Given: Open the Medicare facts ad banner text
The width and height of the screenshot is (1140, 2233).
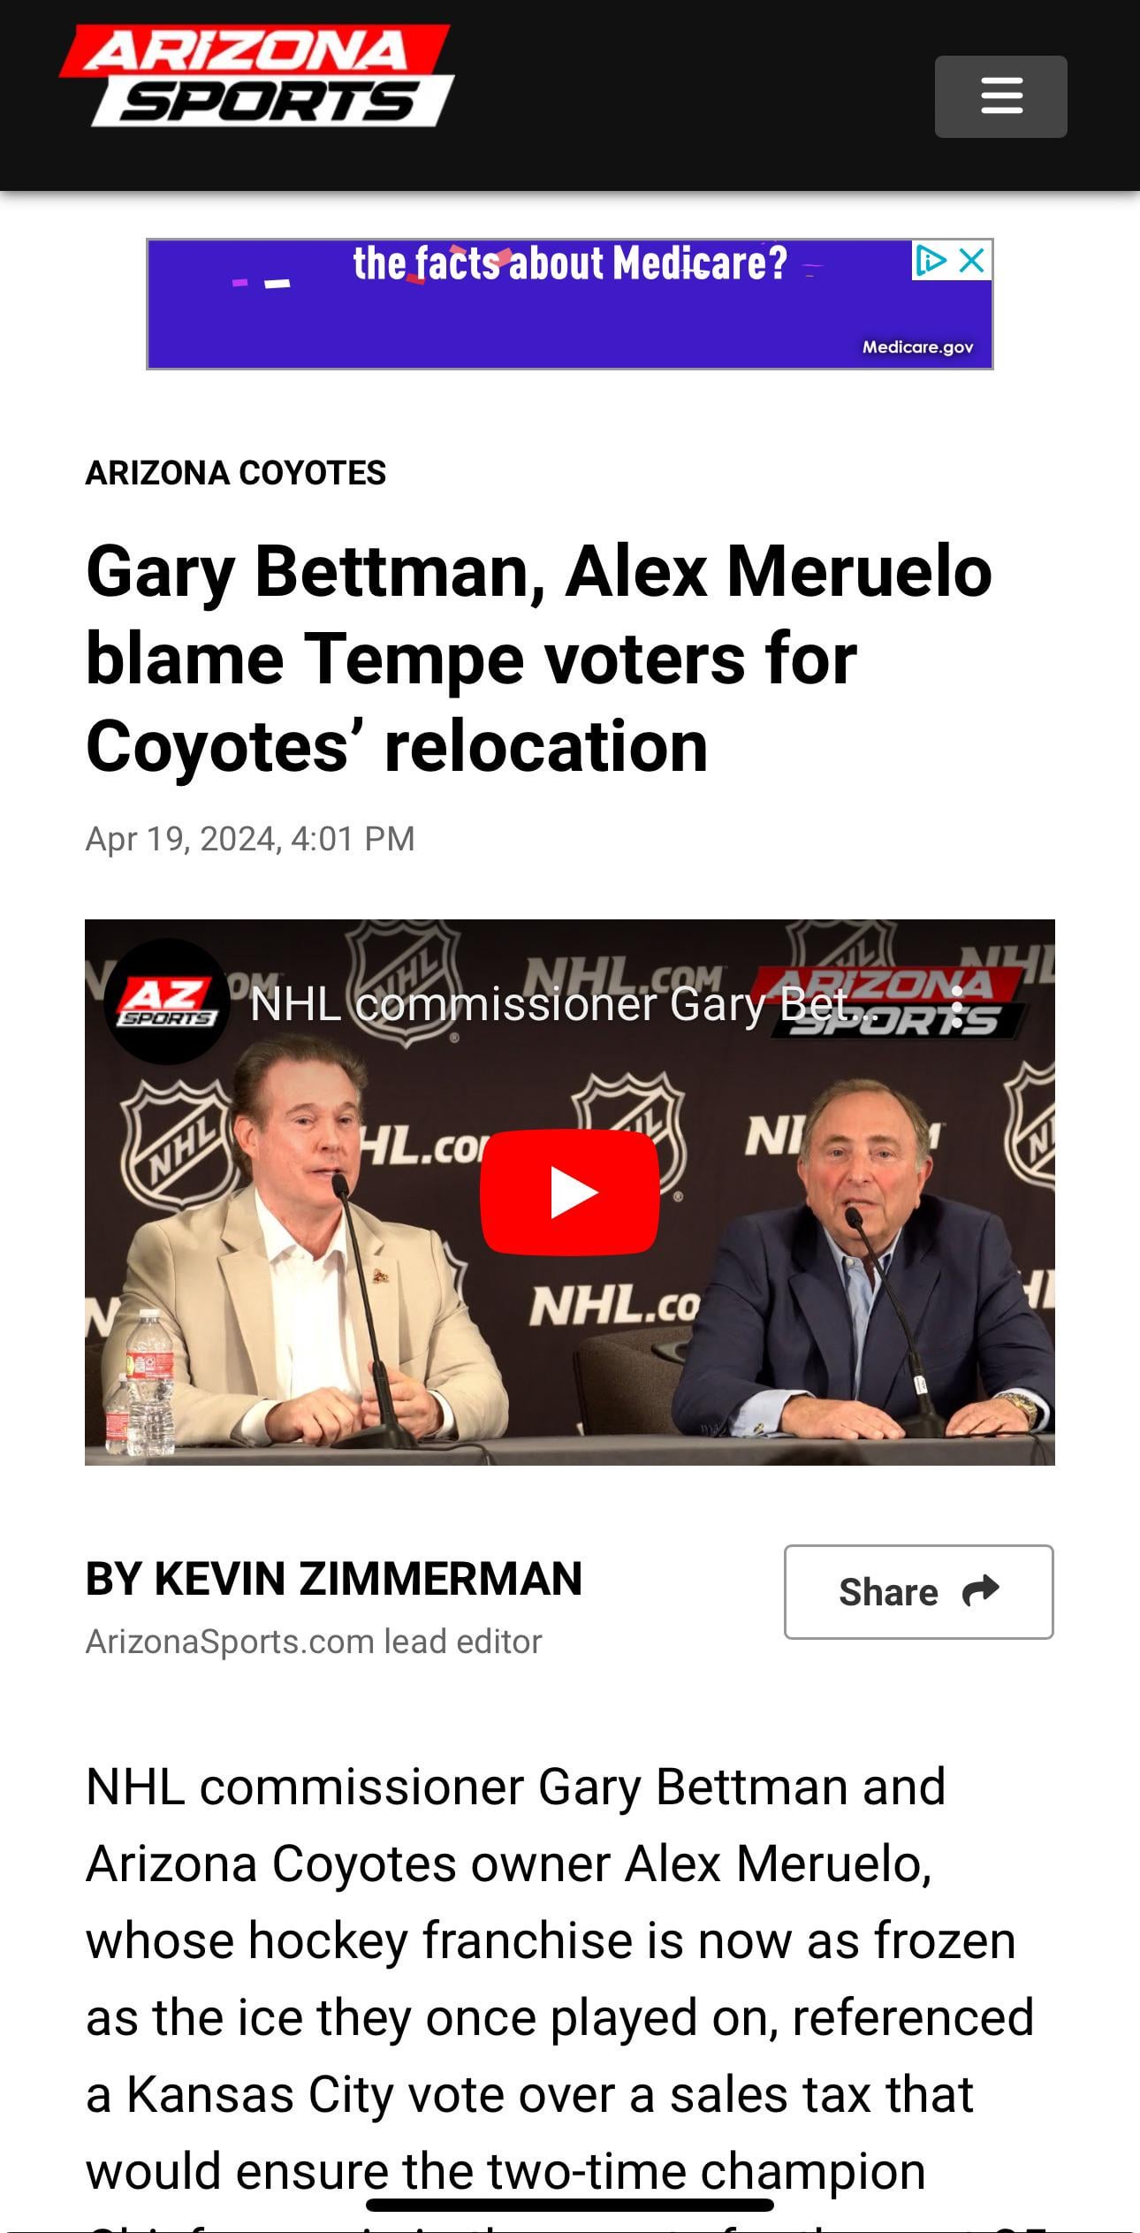Looking at the screenshot, I should (569, 263).
